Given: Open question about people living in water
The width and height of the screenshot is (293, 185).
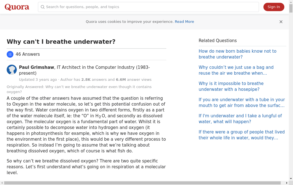Looking at the screenshot, I should [241, 135].
